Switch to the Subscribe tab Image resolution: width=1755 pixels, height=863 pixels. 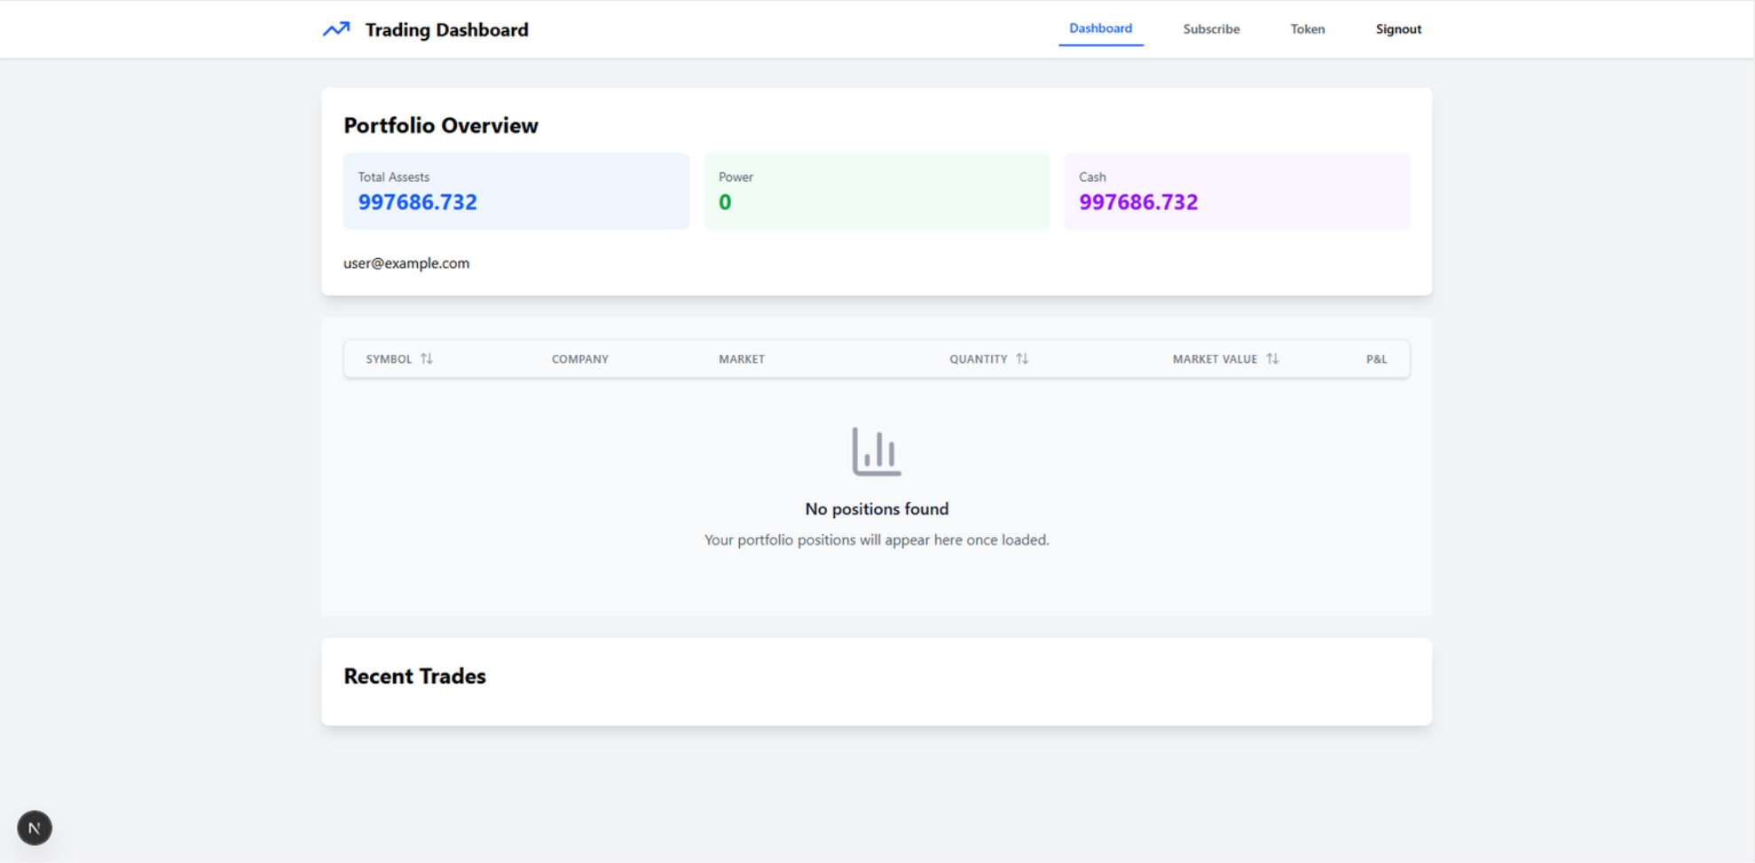click(x=1211, y=28)
